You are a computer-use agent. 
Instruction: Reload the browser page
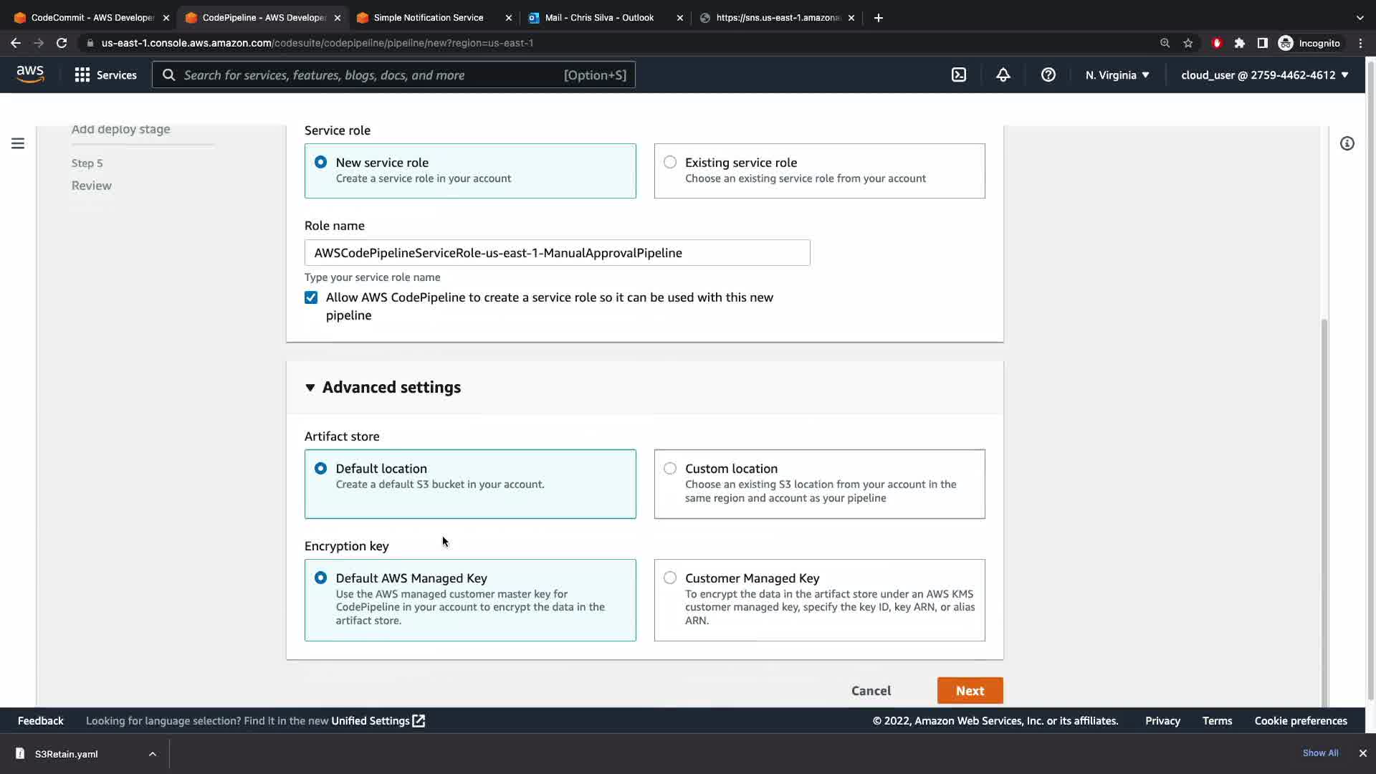[62, 43]
